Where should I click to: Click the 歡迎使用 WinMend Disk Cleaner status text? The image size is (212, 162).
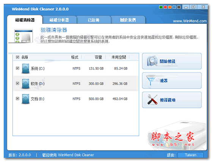(x=68, y=155)
